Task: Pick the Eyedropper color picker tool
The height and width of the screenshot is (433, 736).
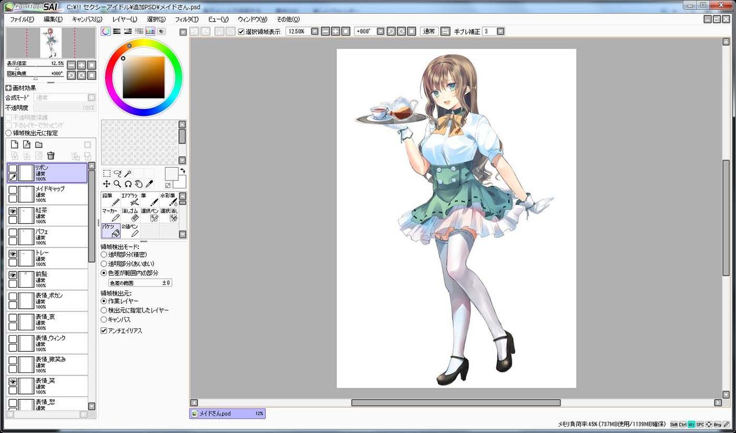Action: [149, 184]
